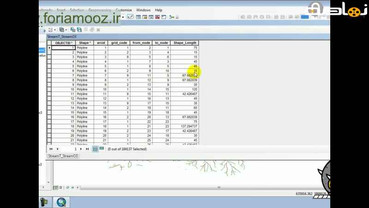Toggle Show selected records view
The image size is (369, 208).
tap(101, 149)
